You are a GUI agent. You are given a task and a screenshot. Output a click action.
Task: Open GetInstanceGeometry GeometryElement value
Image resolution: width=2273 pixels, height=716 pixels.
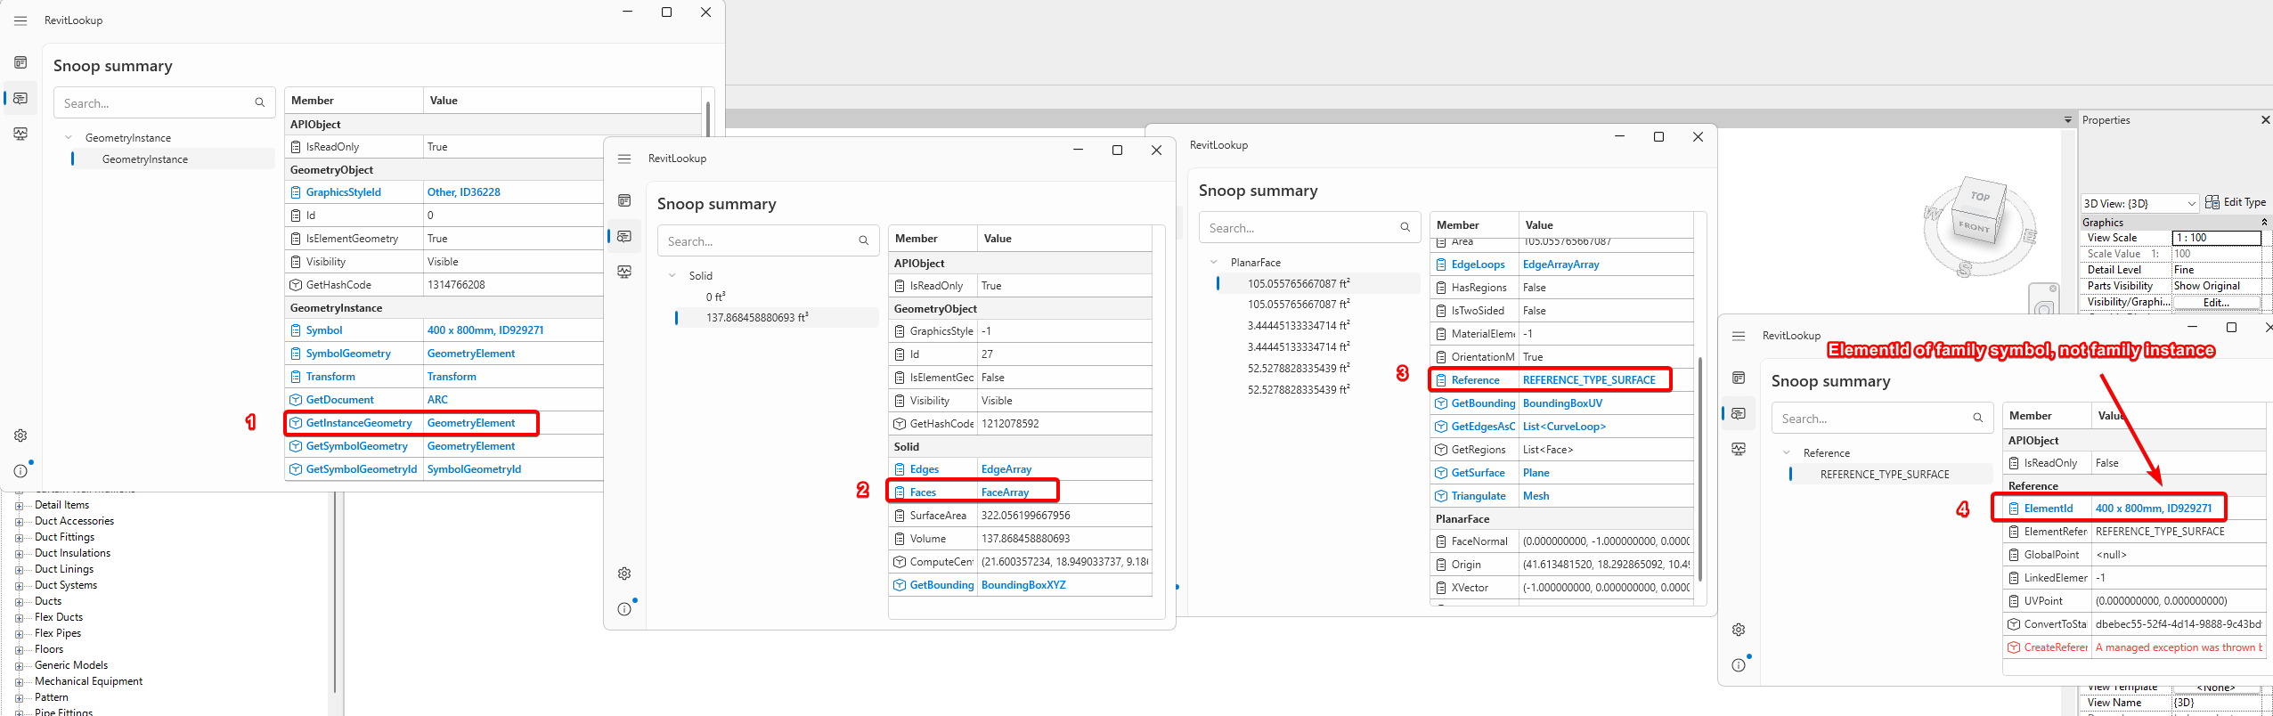coord(471,423)
